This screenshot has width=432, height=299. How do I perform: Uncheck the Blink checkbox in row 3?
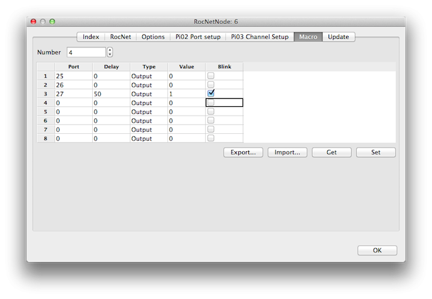pos(211,93)
